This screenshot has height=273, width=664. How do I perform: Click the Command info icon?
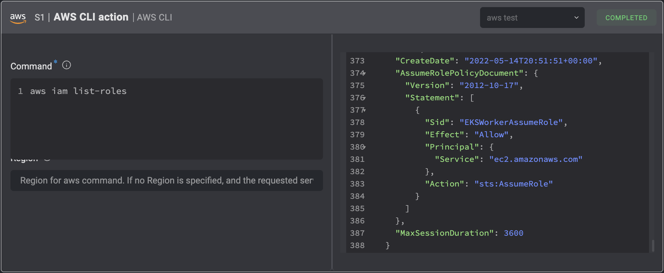tap(67, 65)
